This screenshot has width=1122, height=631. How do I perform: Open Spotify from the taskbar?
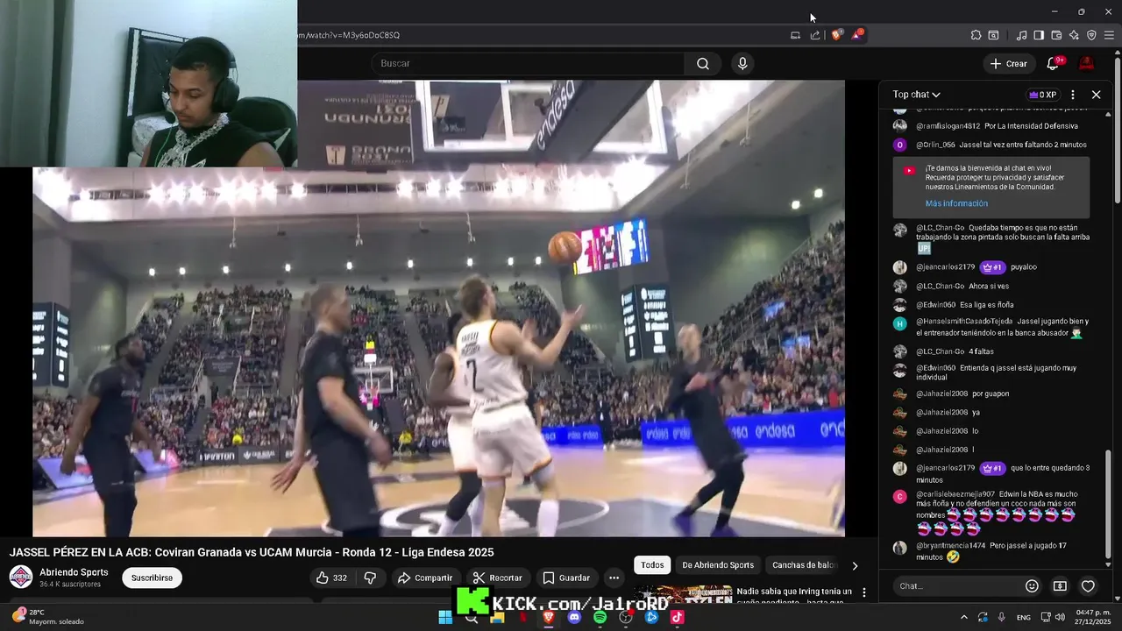pos(600,617)
